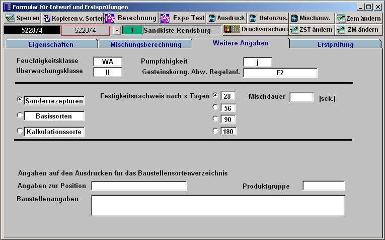This screenshot has width=385, height=240.
Task: Select the Basissorten radio button
Action: pyautogui.click(x=20, y=115)
